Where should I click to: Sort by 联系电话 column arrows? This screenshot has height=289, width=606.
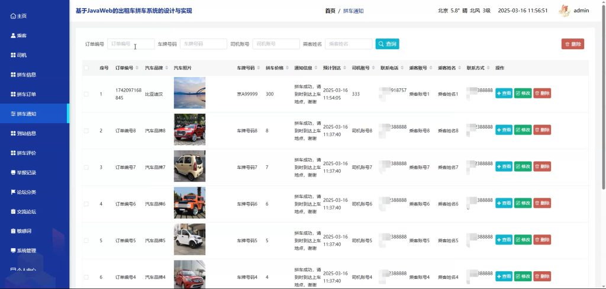tap(402, 68)
